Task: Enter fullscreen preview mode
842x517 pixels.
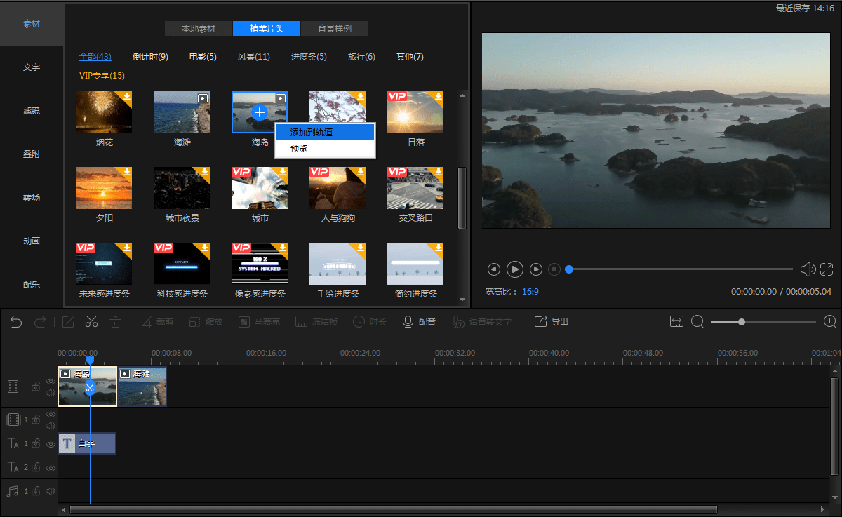Action: coord(827,269)
